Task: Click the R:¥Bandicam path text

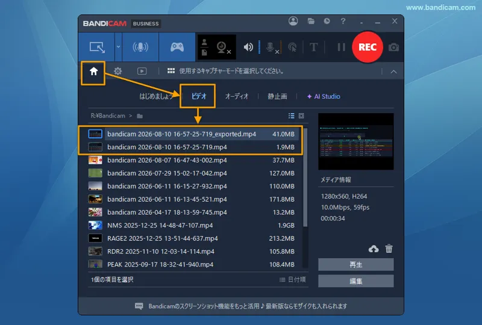Action: click(x=108, y=116)
